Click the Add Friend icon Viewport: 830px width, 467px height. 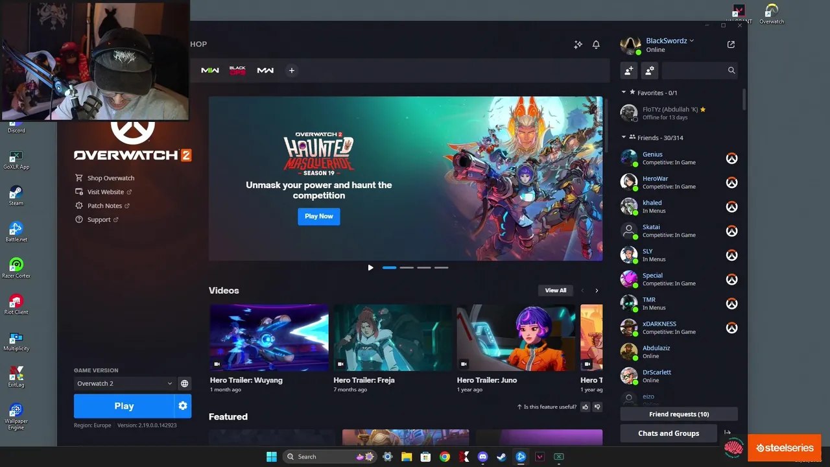click(628, 70)
